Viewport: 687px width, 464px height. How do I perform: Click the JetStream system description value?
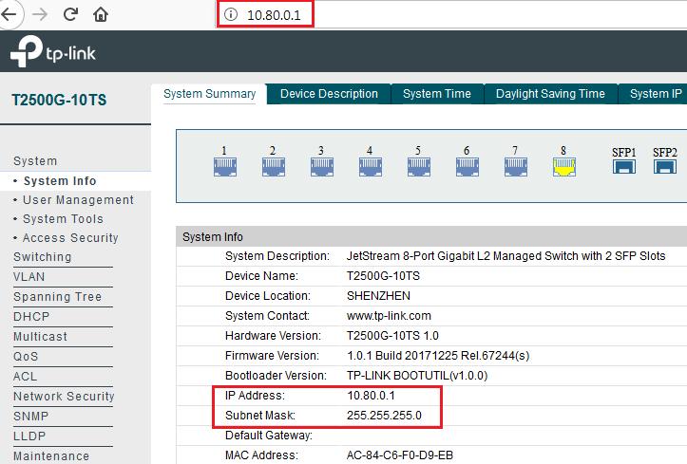point(506,256)
